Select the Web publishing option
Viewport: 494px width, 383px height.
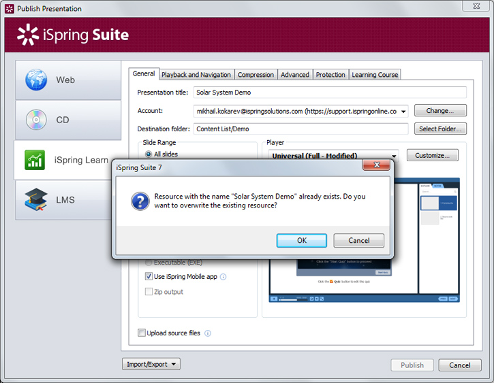[x=68, y=80]
